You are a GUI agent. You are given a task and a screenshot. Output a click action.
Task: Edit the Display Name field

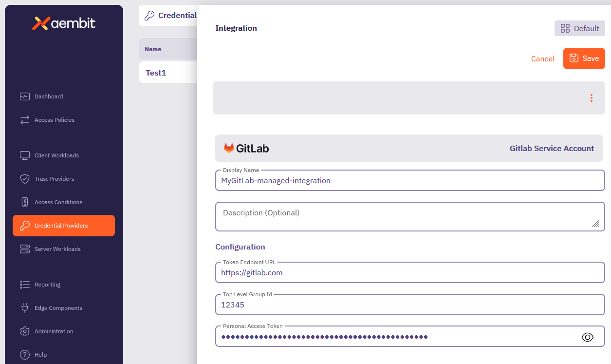click(410, 180)
